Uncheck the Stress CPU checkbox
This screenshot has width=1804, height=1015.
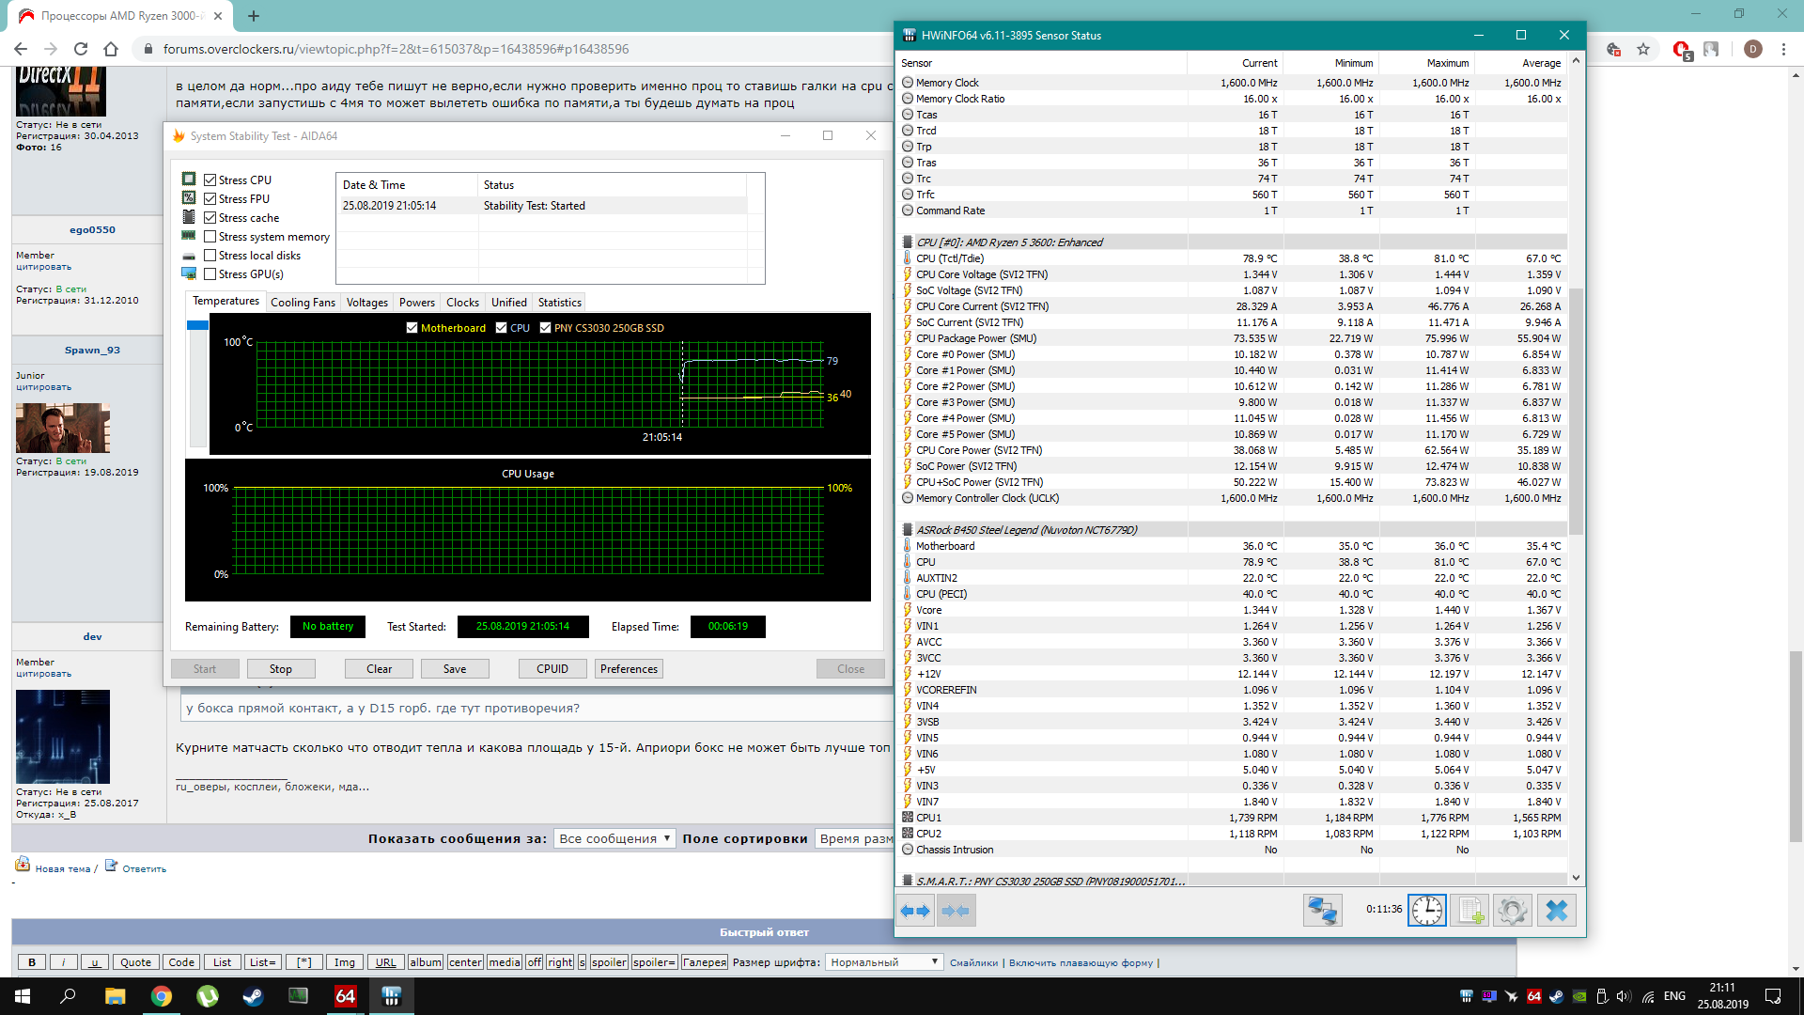click(210, 180)
